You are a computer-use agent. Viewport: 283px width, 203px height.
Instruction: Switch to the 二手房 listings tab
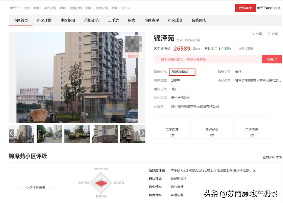[x=113, y=20]
